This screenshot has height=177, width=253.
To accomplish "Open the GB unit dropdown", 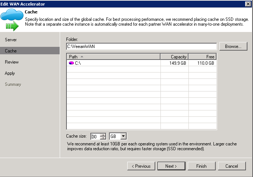I will (x=123, y=136).
